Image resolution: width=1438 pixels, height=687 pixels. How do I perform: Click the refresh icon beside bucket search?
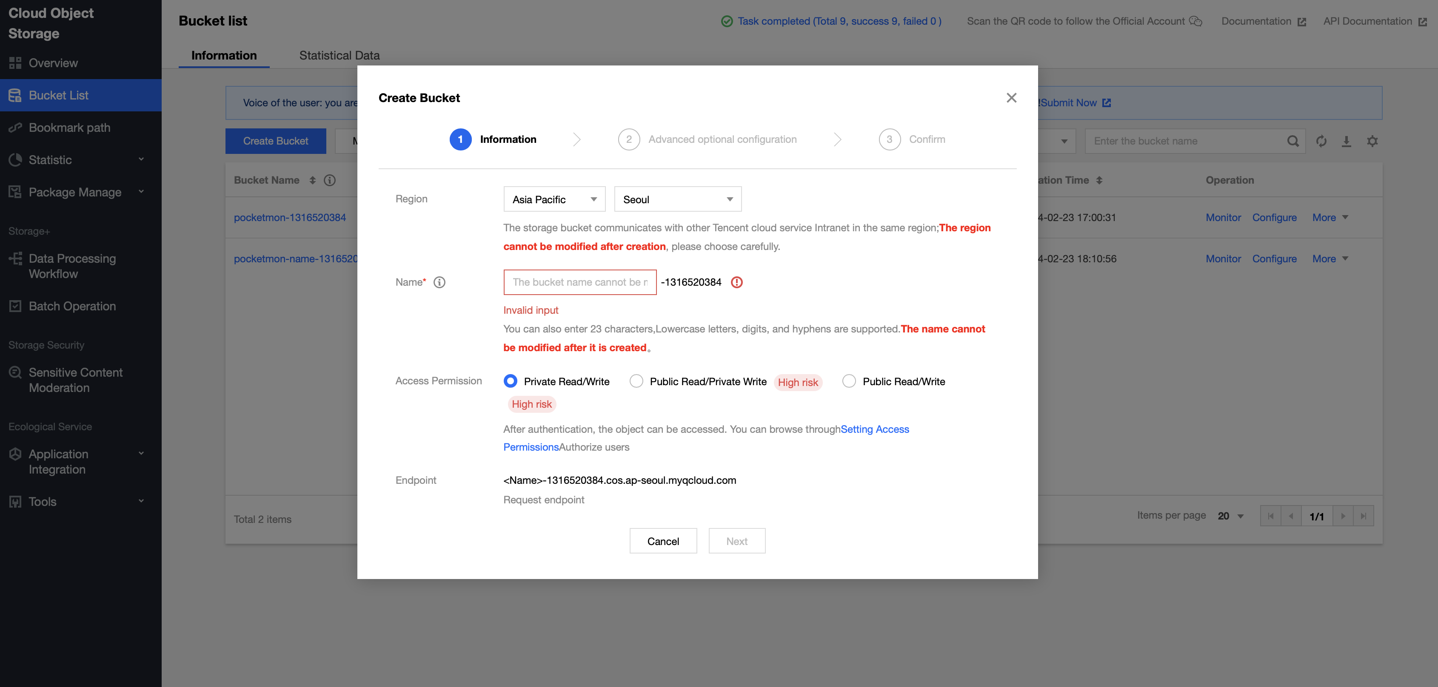pyautogui.click(x=1321, y=141)
